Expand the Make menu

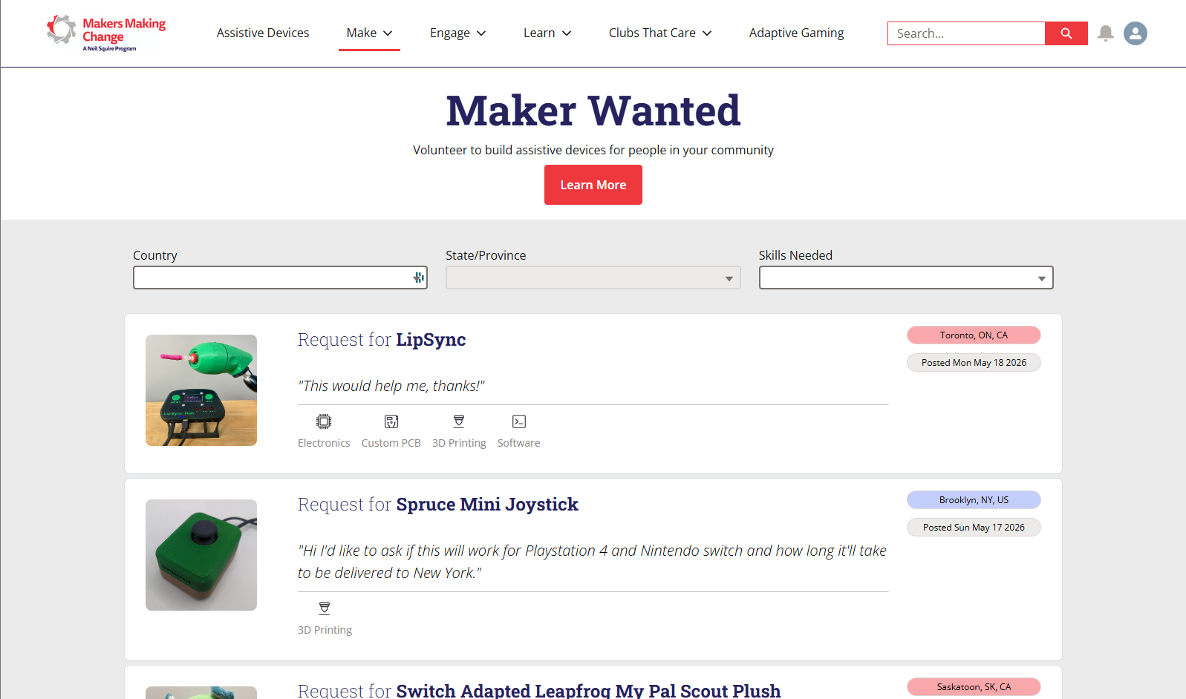tap(369, 33)
